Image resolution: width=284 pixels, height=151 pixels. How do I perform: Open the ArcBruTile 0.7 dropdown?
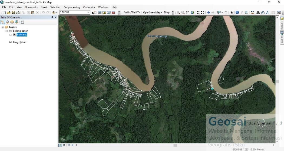[132, 12]
